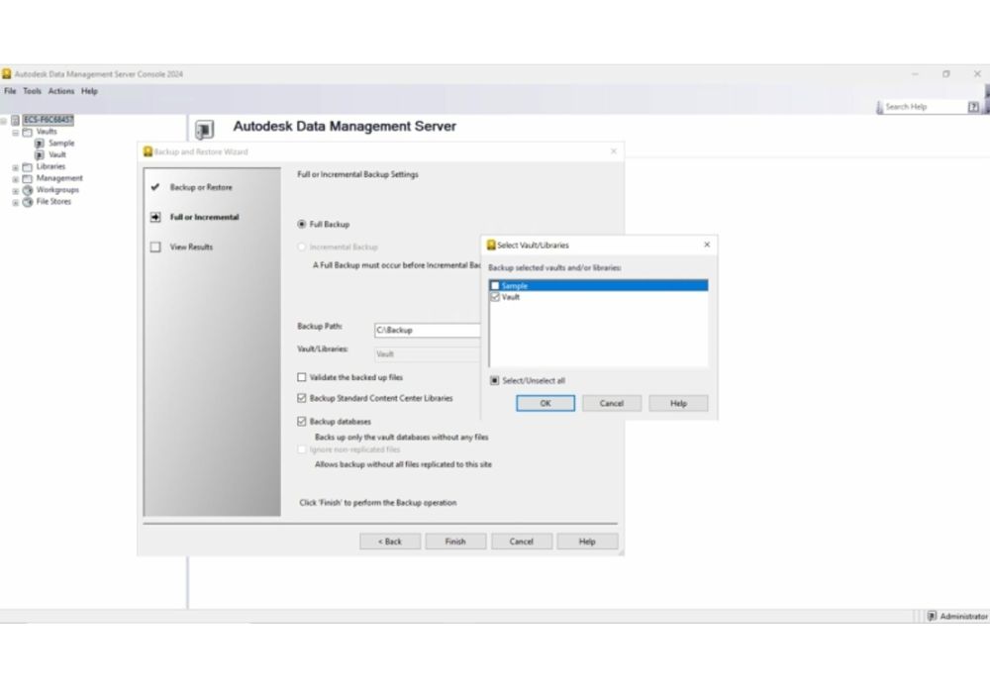Image resolution: width=990 pixels, height=693 pixels.
Task: Check the Sample vault checkbox
Action: point(495,285)
